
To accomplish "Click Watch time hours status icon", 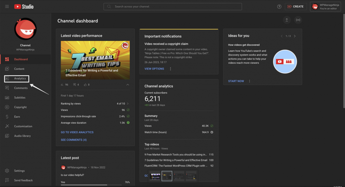I will click(x=212, y=132).
